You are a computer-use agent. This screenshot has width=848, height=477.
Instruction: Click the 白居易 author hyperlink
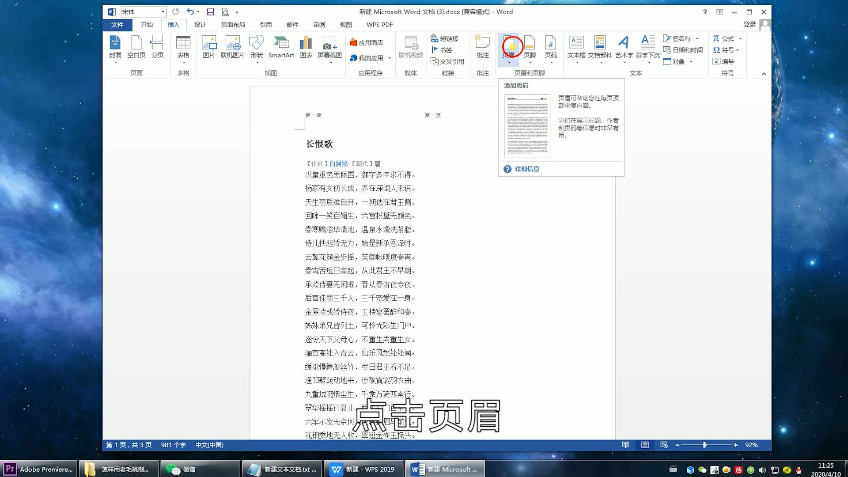coord(338,163)
